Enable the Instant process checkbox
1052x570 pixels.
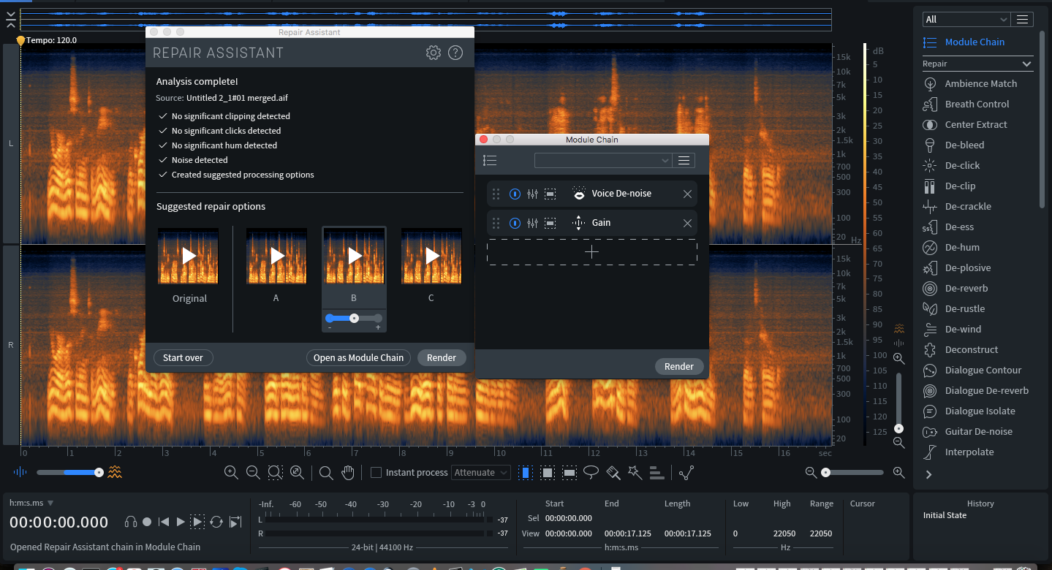pyautogui.click(x=376, y=473)
